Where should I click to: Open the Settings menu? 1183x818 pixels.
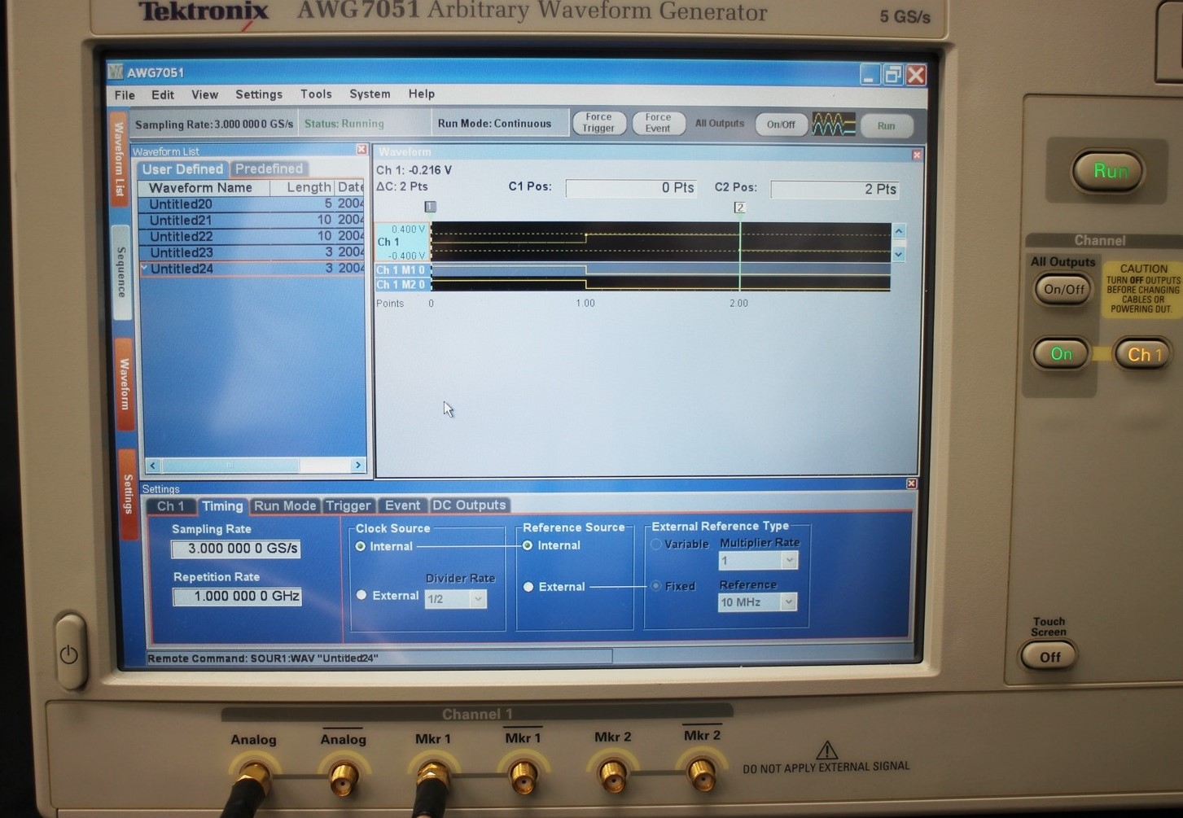pos(259,94)
